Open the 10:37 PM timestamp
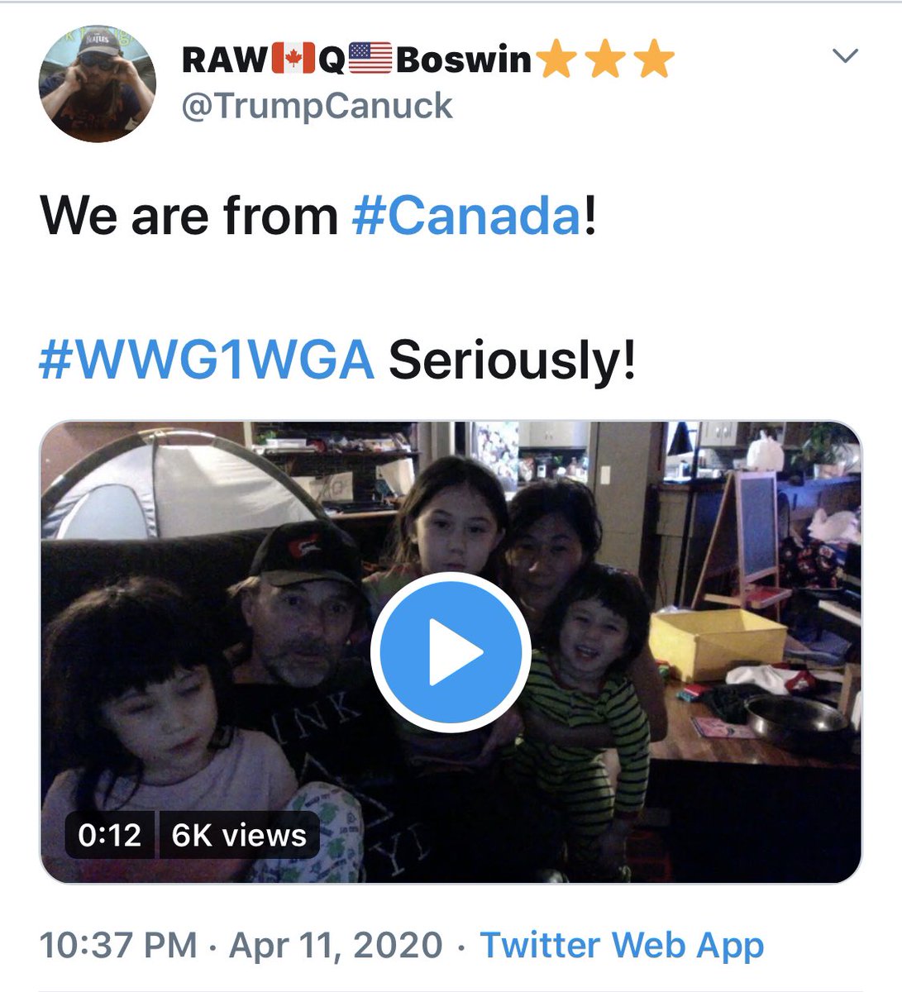This screenshot has height=992, width=902. point(118,945)
